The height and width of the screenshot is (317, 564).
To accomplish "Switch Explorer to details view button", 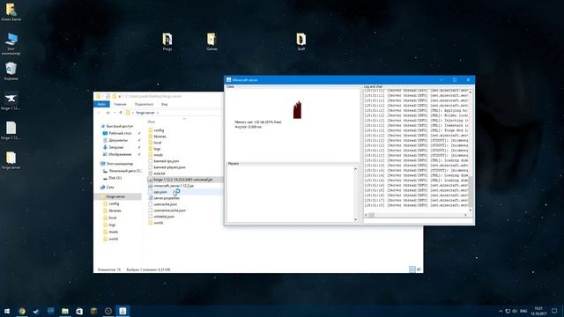I will pos(412,269).
